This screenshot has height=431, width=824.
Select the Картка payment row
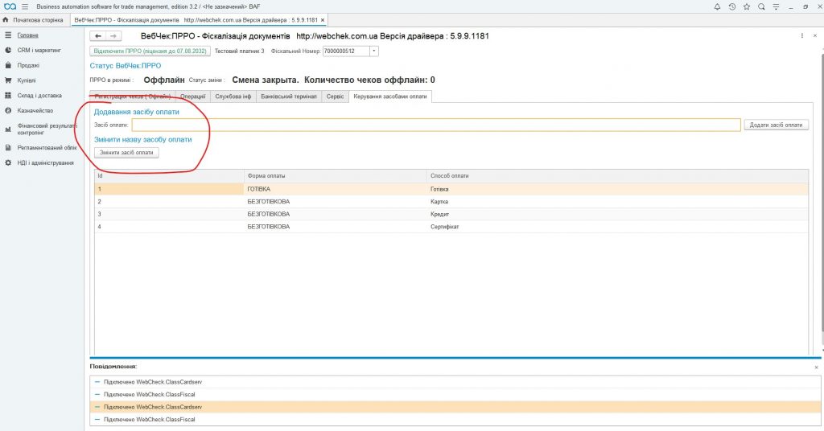451,202
